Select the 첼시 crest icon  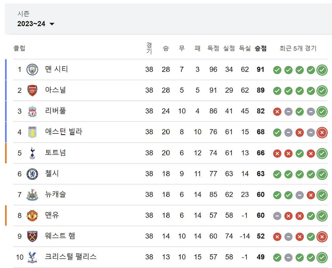click(x=32, y=174)
